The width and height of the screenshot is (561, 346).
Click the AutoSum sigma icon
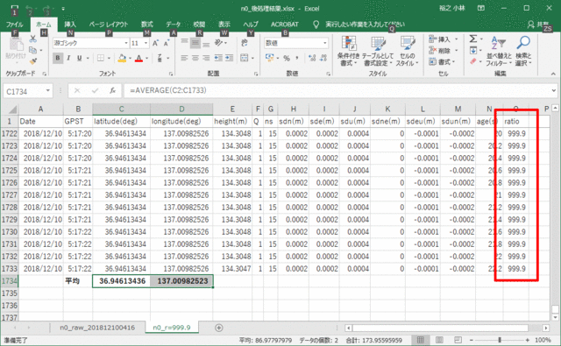(x=473, y=39)
